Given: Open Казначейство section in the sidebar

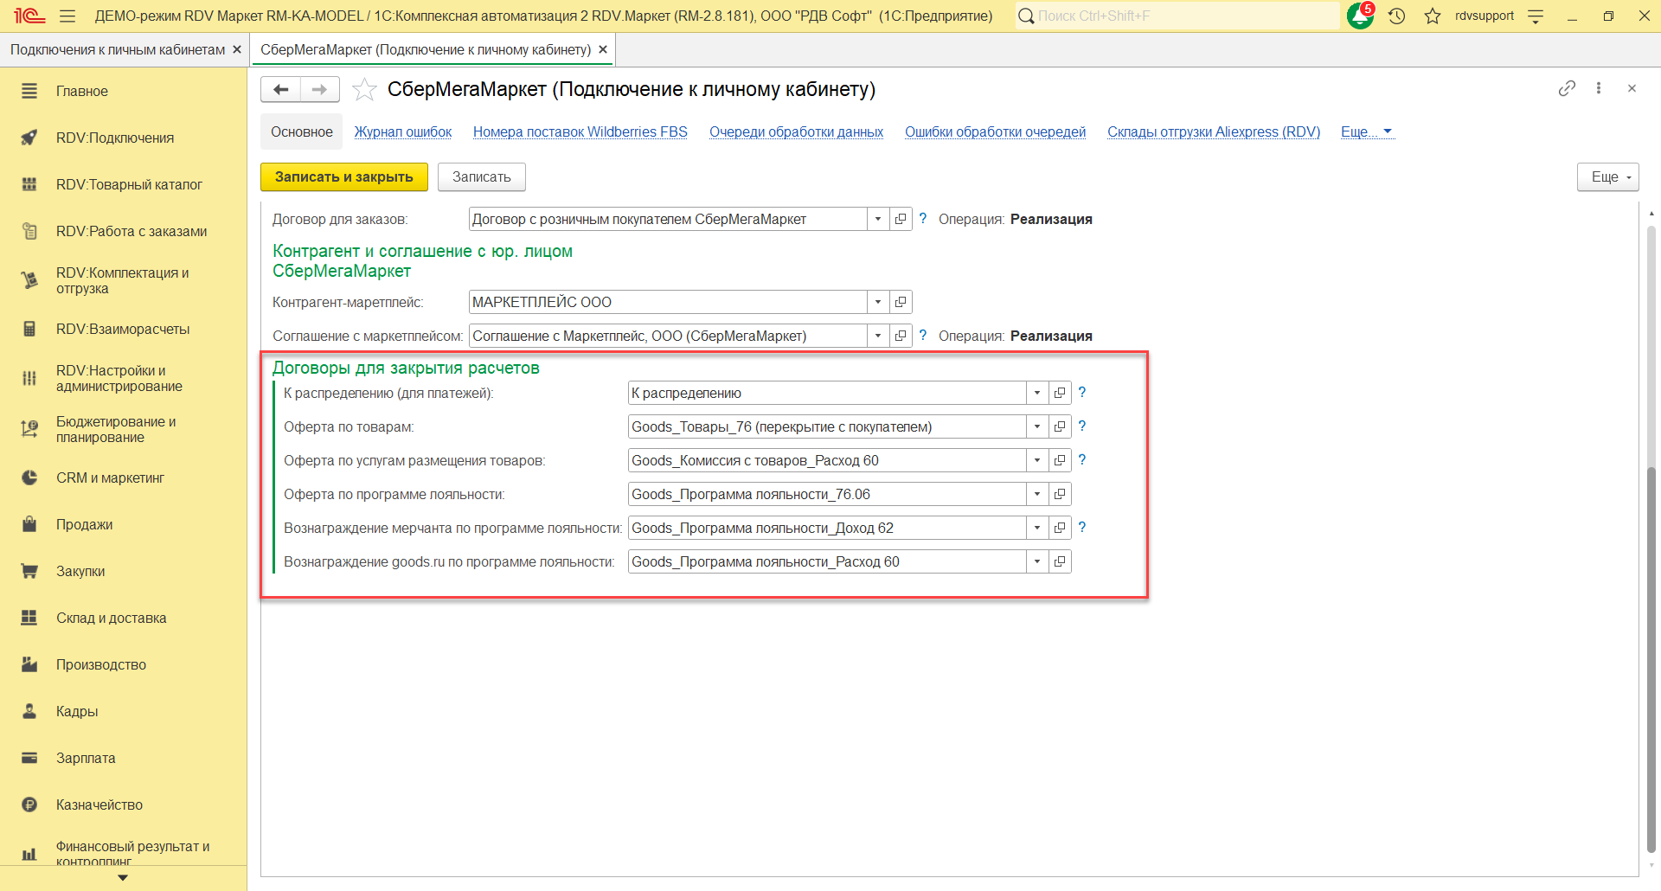Looking at the screenshot, I should pyautogui.click(x=99, y=805).
